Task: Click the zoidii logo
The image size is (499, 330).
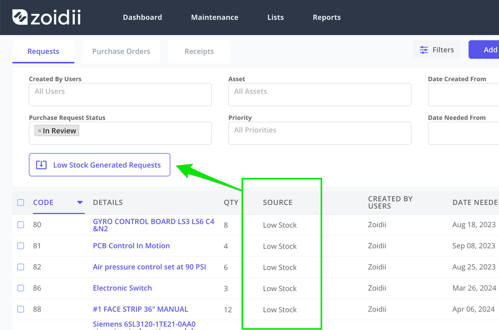Action: [46, 17]
